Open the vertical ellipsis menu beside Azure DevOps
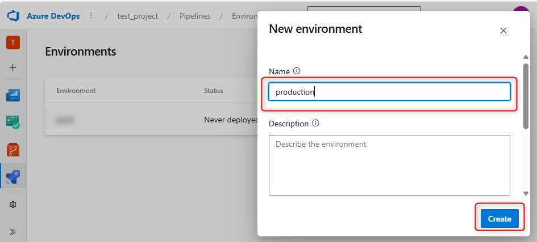The height and width of the screenshot is (242, 537). (x=91, y=16)
